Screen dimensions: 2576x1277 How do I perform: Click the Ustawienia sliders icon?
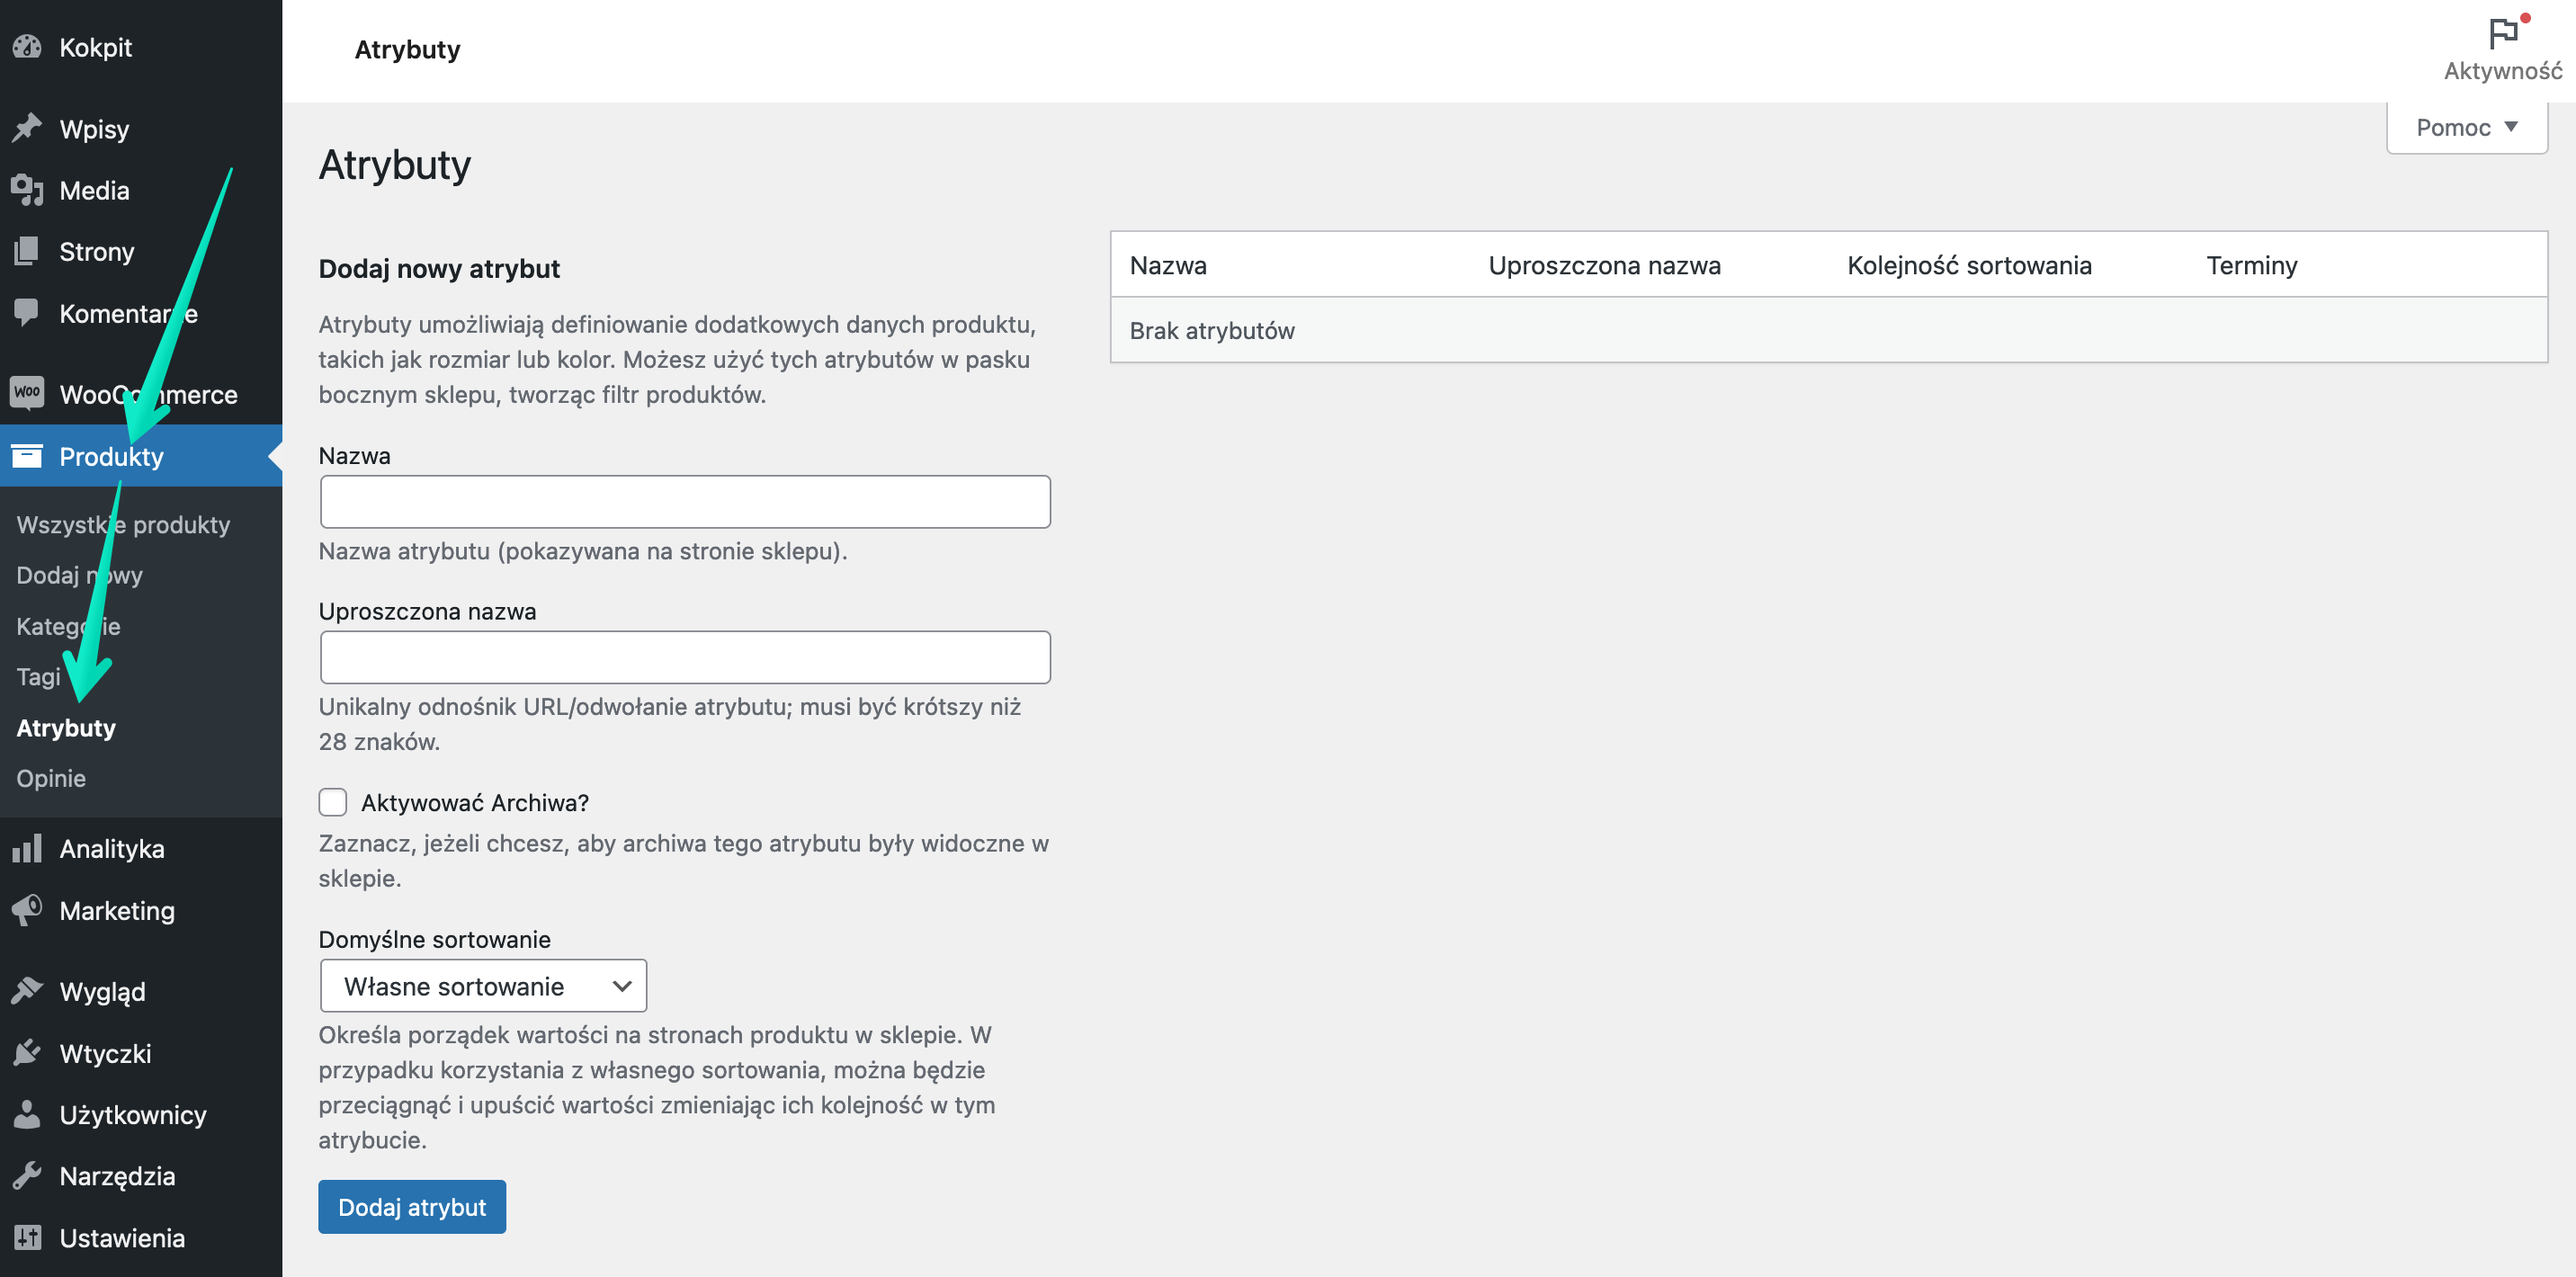(27, 1237)
